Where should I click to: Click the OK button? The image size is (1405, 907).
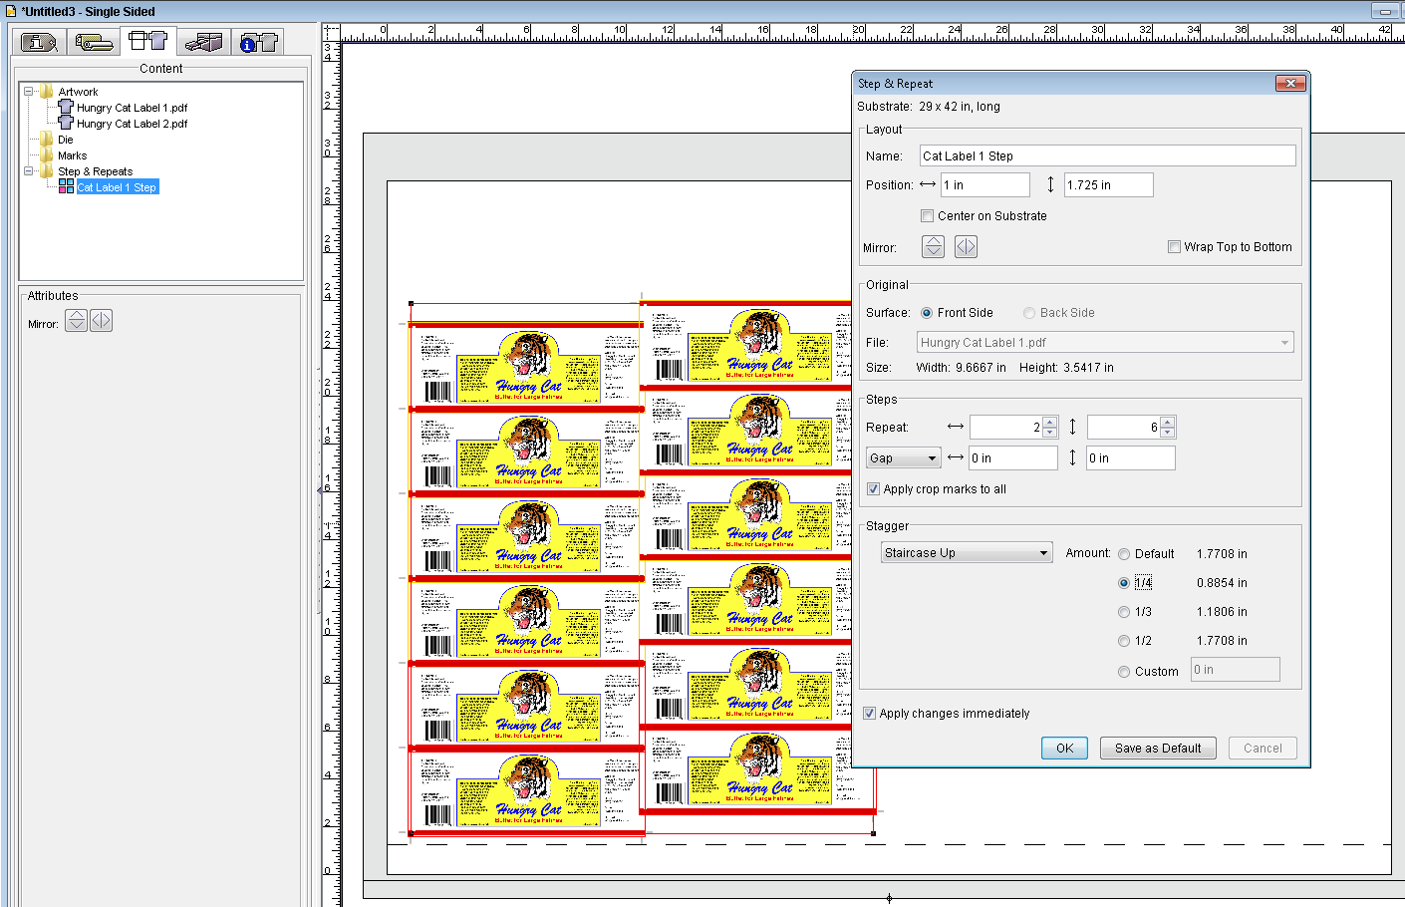1064,749
